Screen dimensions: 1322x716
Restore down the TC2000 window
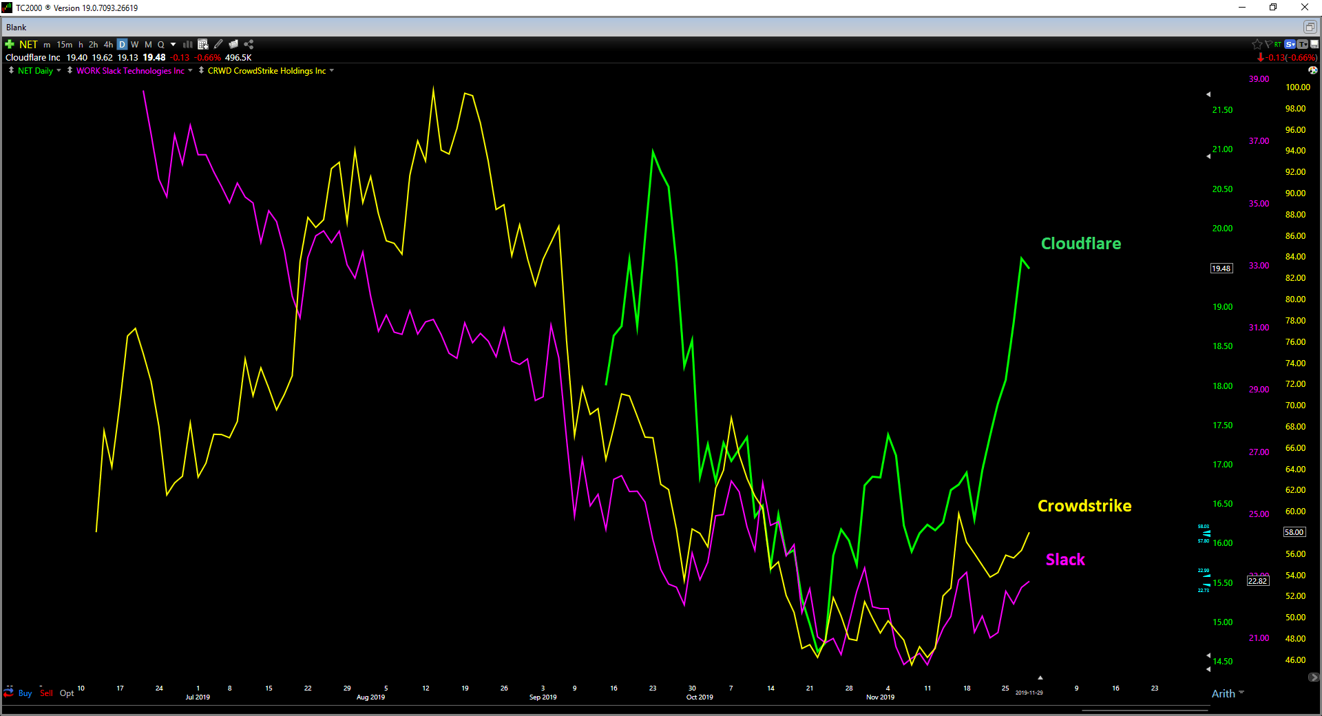(x=1273, y=8)
